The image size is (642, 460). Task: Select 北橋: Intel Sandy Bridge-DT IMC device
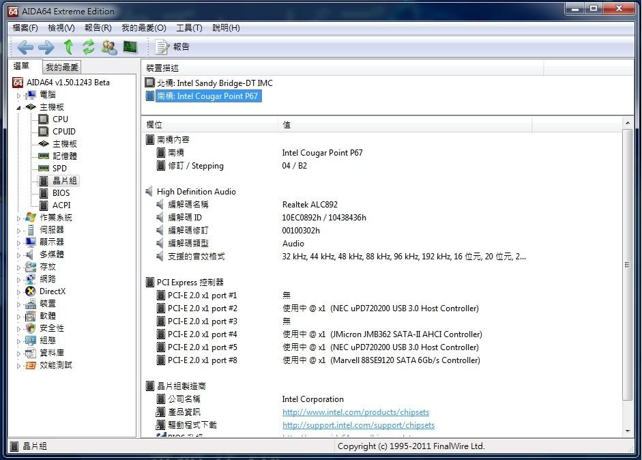click(x=214, y=83)
